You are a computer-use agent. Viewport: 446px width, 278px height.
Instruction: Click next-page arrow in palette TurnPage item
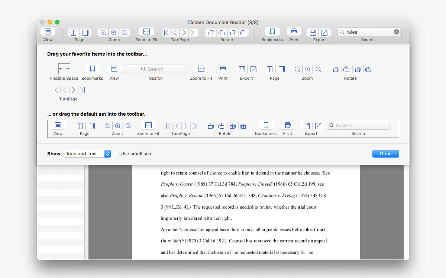pyautogui.click(x=74, y=90)
